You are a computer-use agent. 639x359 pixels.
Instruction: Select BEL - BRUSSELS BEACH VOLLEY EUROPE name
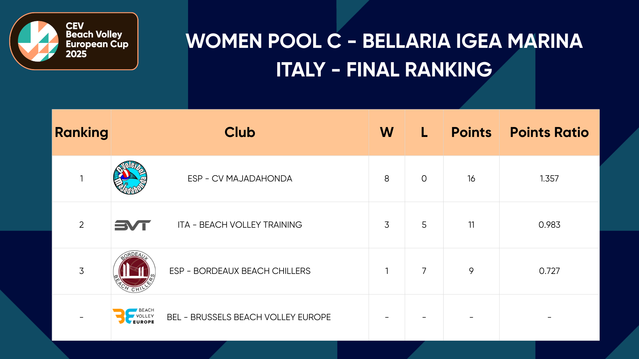tap(249, 317)
